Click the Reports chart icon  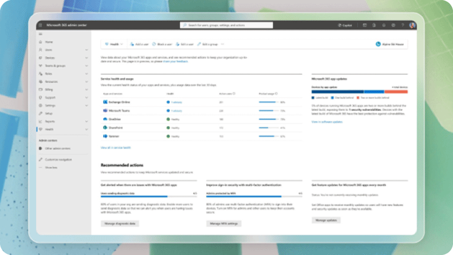tap(40, 121)
